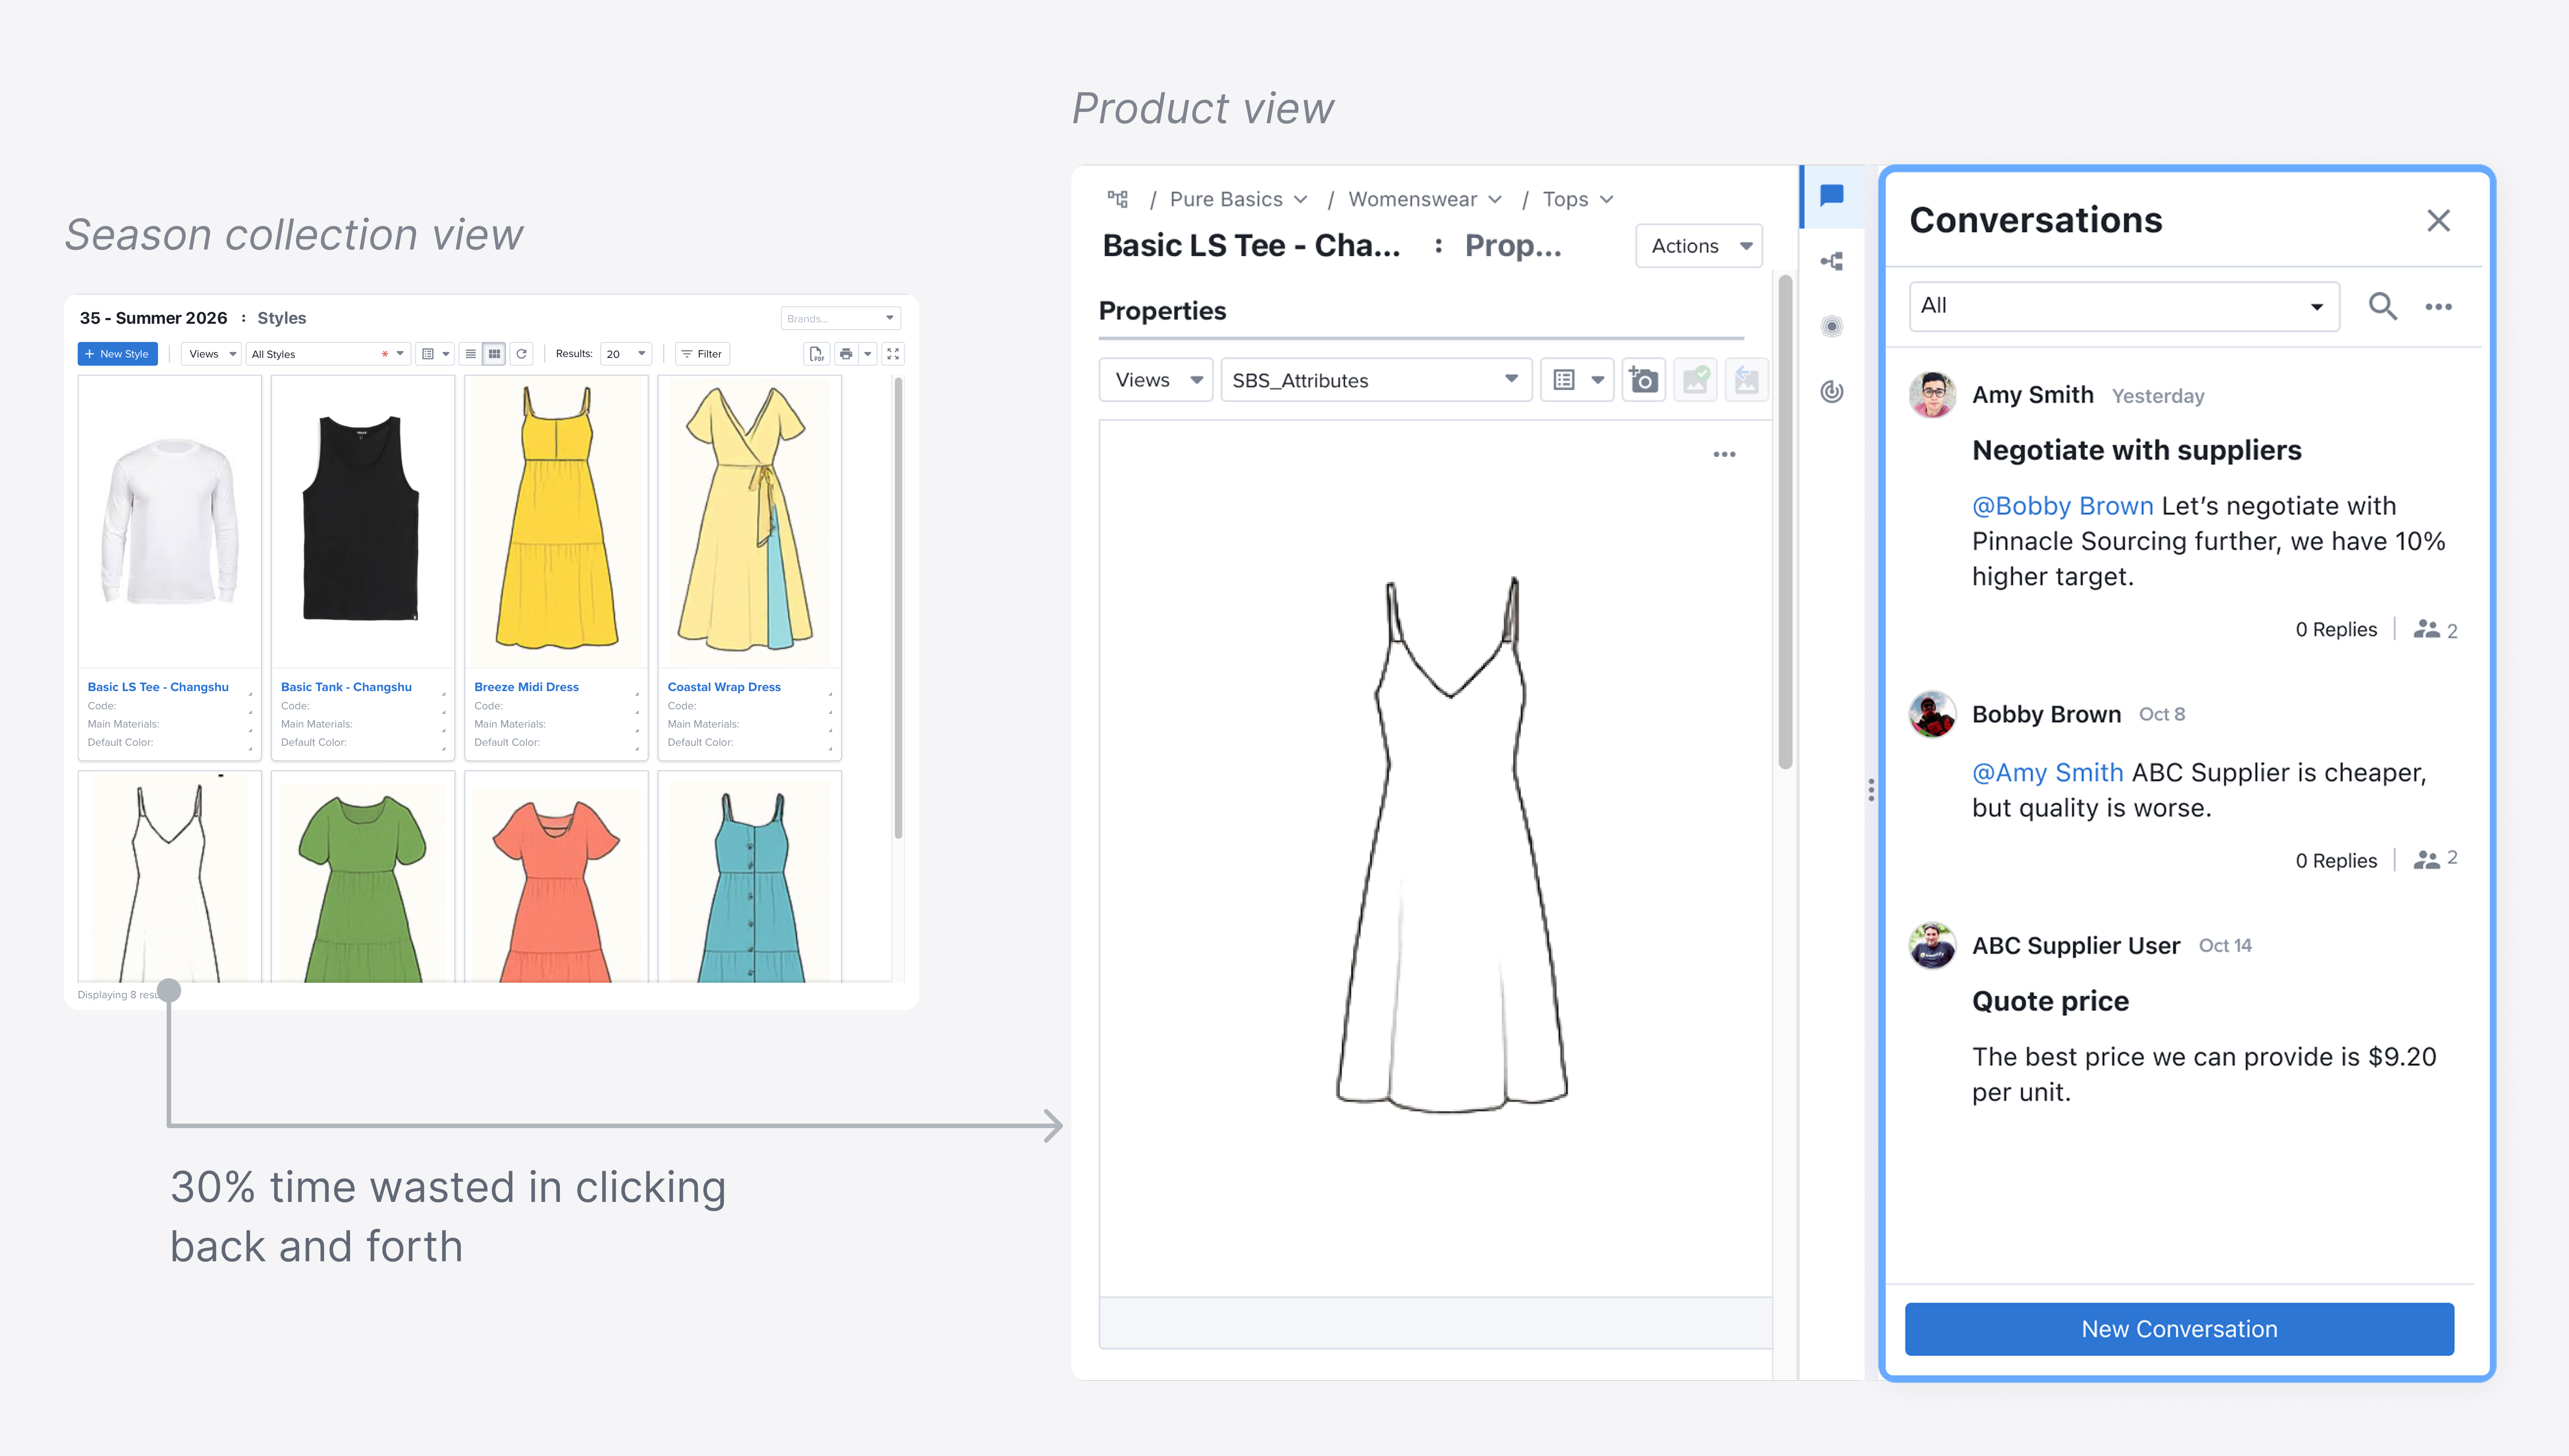Open the Brands dropdown
This screenshot has width=2569, height=1456.
[840, 318]
